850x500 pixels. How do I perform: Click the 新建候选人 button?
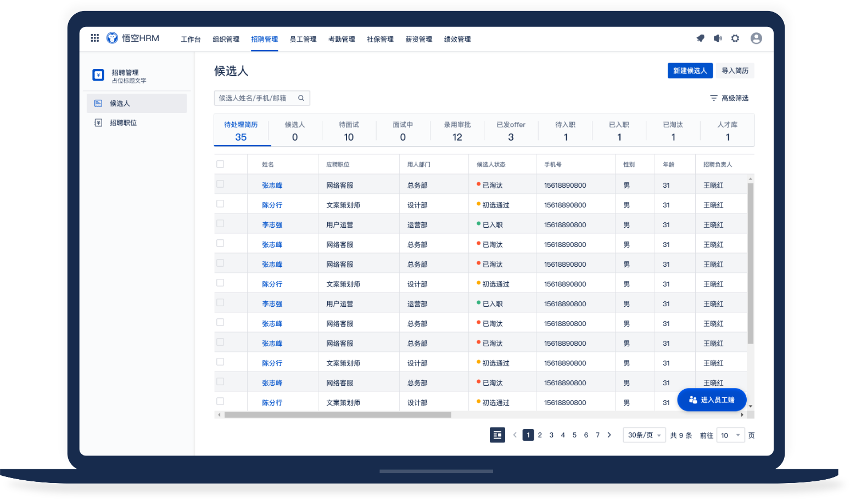click(690, 71)
